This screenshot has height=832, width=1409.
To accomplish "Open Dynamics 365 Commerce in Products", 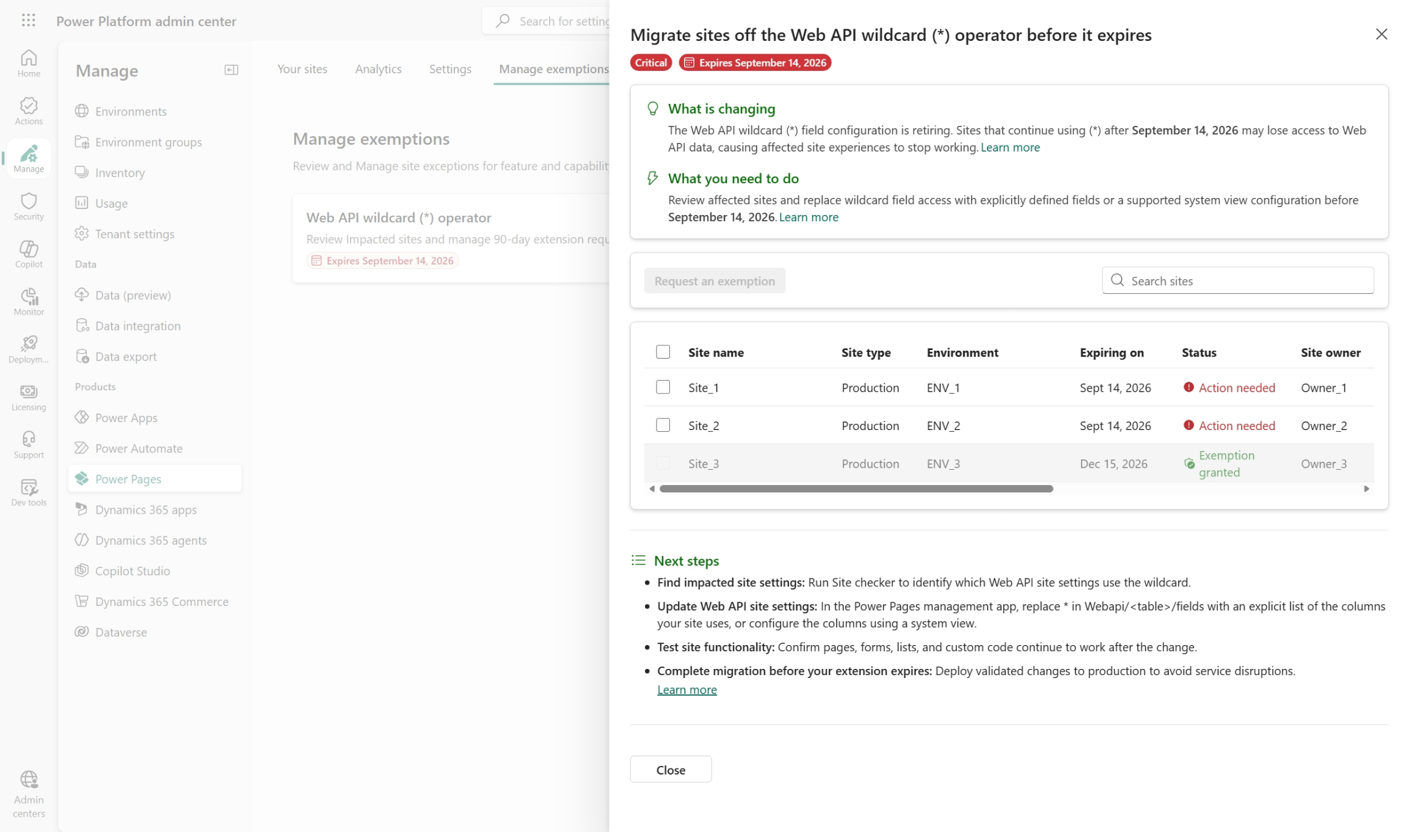I will pyautogui.click(x=155, y=602).
